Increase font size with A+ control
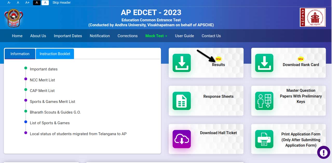 [x=27, y=3]
